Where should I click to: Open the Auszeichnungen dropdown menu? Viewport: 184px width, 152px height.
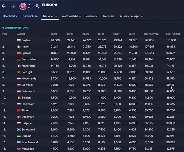click(131, 16)
